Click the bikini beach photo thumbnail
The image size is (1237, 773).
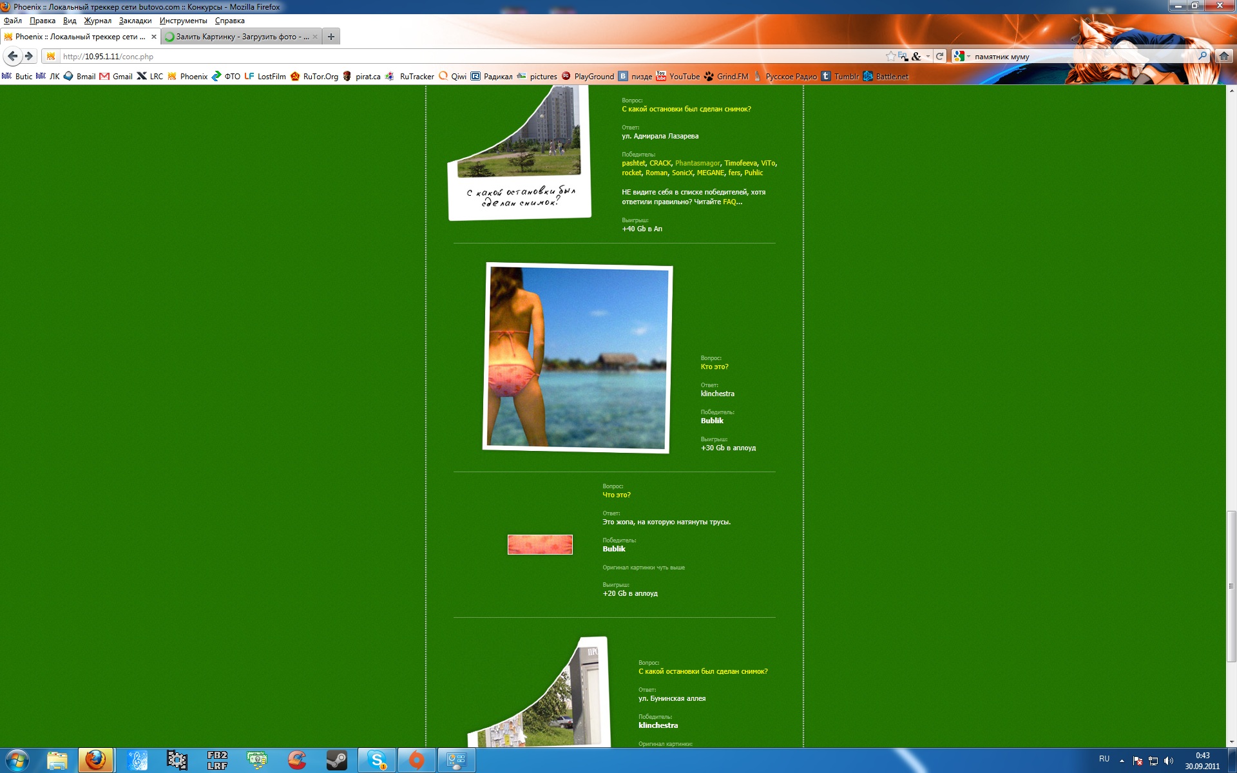577,358
